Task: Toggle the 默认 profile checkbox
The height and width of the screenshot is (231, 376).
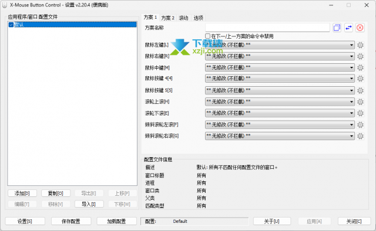Action: [11, 25]
